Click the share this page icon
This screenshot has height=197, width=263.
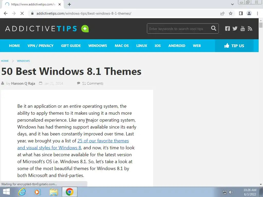point(222,13)
